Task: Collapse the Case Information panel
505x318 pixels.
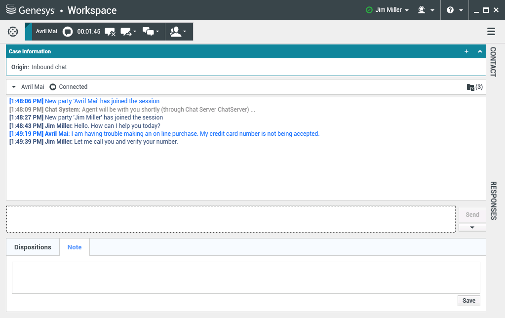Action: (x=480, y=51)
